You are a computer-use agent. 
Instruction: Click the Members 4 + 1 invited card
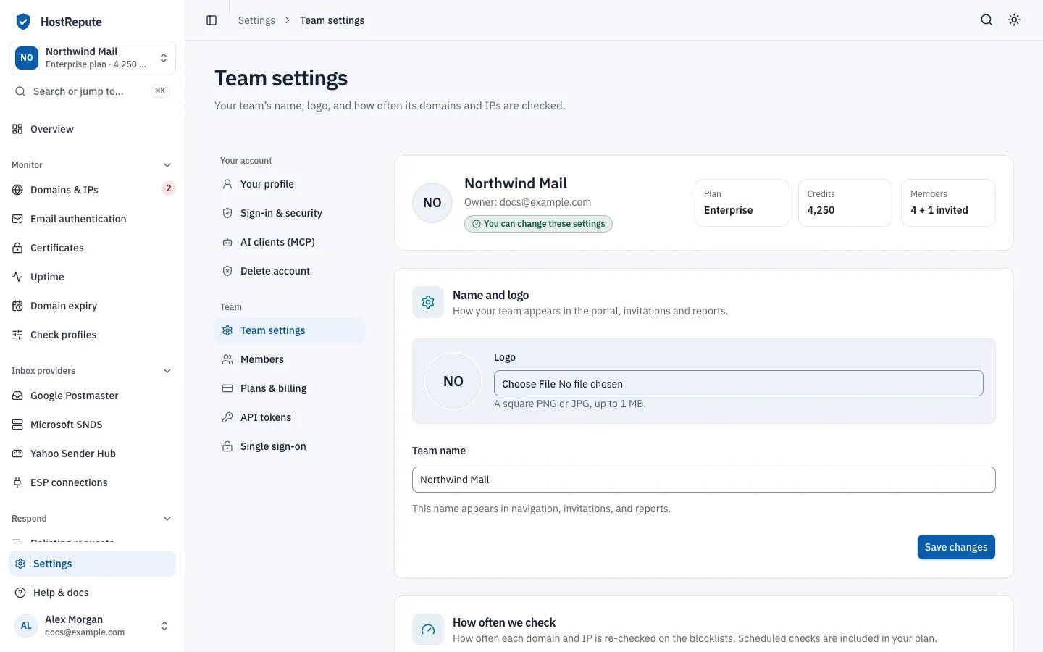(x=948, y=203)
